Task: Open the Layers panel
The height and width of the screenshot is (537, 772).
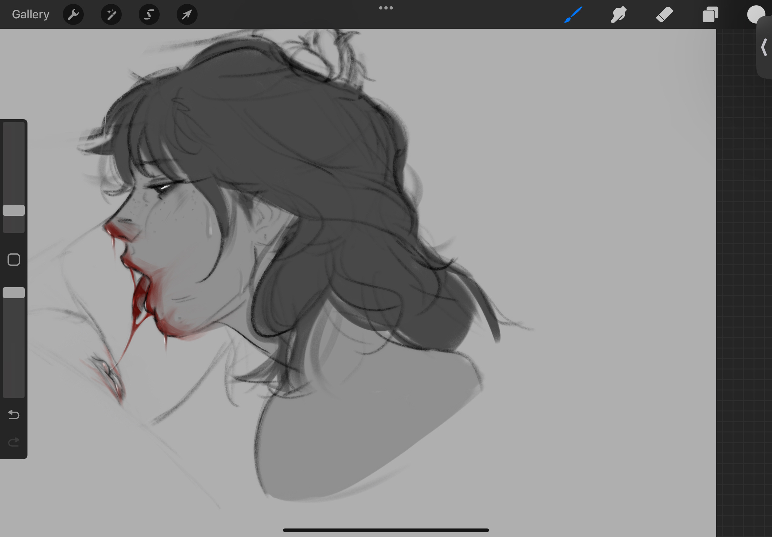Action: (x=710, y=14)
